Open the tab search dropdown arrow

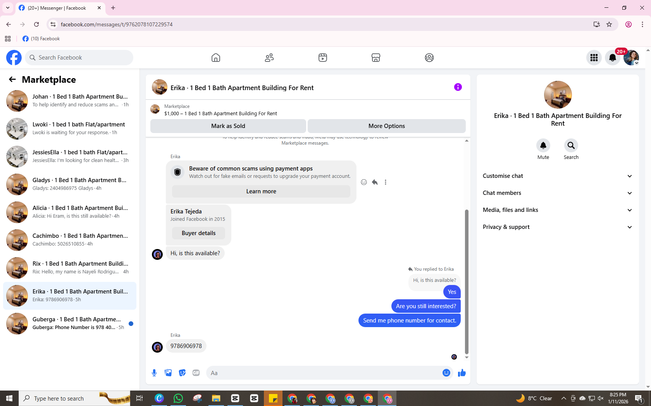point(8,8)
